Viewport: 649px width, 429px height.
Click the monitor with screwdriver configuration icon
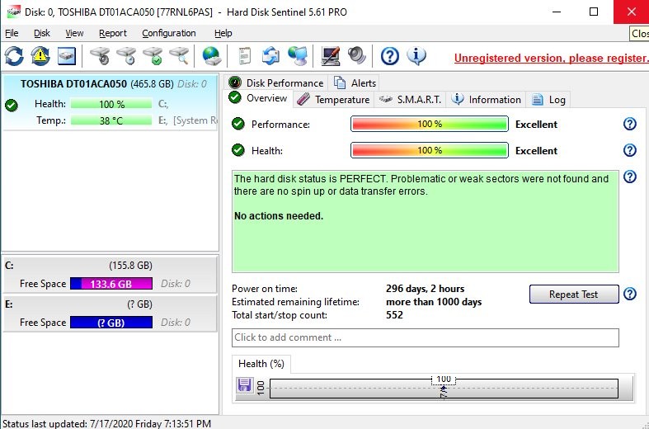[331, 56]
